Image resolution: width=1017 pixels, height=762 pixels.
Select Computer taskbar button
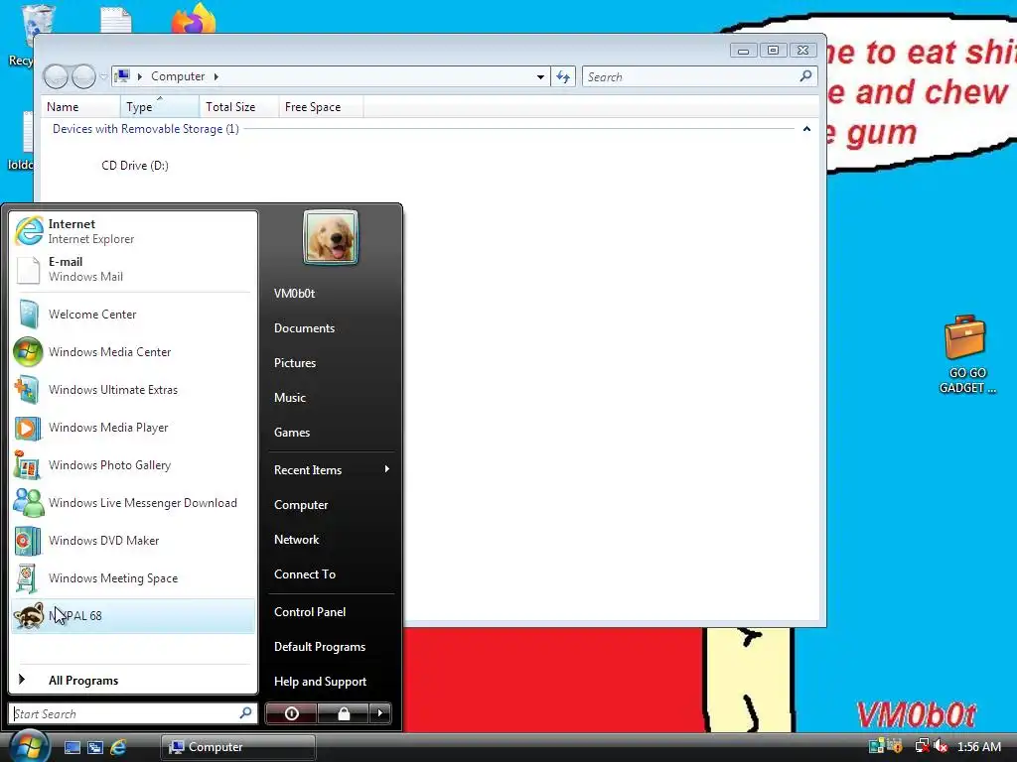(238, 747)
